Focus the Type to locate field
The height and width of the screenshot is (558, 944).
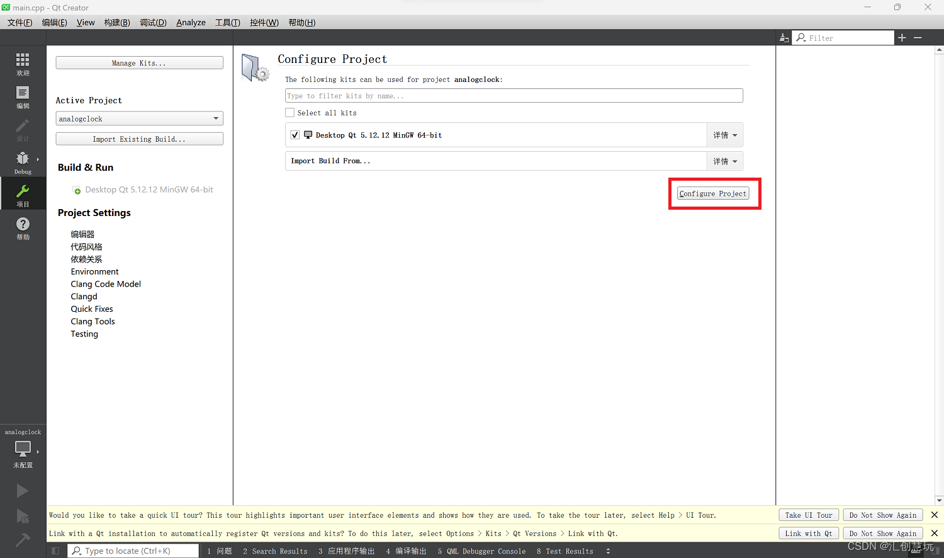click(x=133, y=551)
